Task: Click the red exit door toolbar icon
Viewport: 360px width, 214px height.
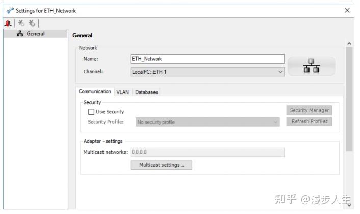Action: click(x=7, y=23)
